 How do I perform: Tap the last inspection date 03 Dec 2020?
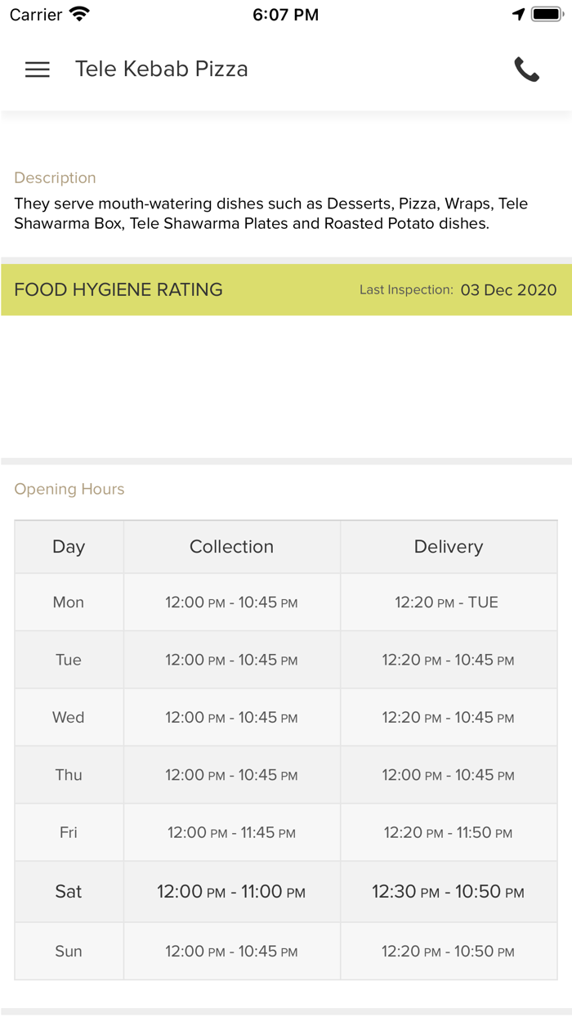(x=508, y=289)
